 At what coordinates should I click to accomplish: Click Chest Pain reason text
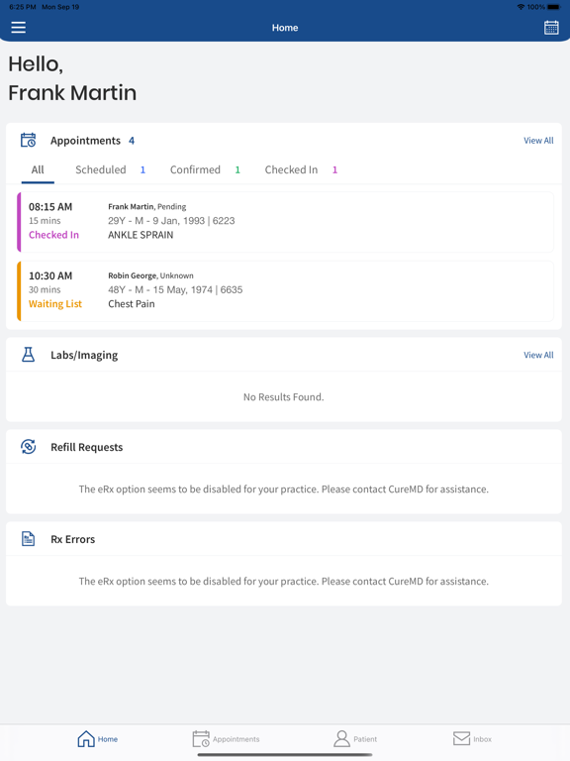click(132, 304)
